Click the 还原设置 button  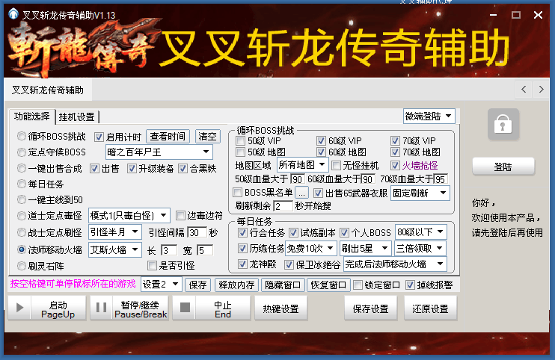pyautogui.click(x=430, y=308)
